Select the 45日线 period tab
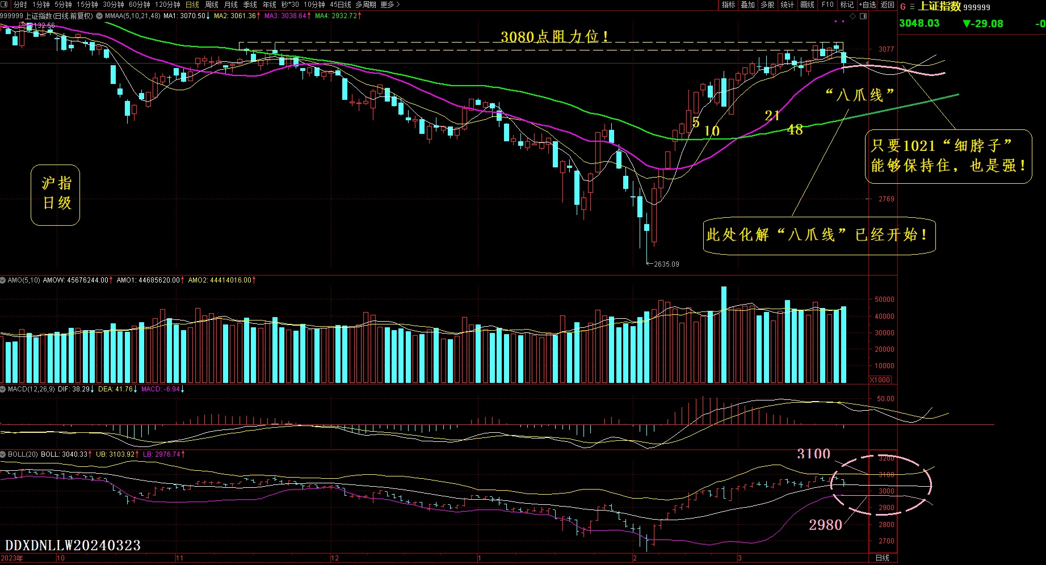Viewport: 1046px width, 565px height. pos(341,5)
